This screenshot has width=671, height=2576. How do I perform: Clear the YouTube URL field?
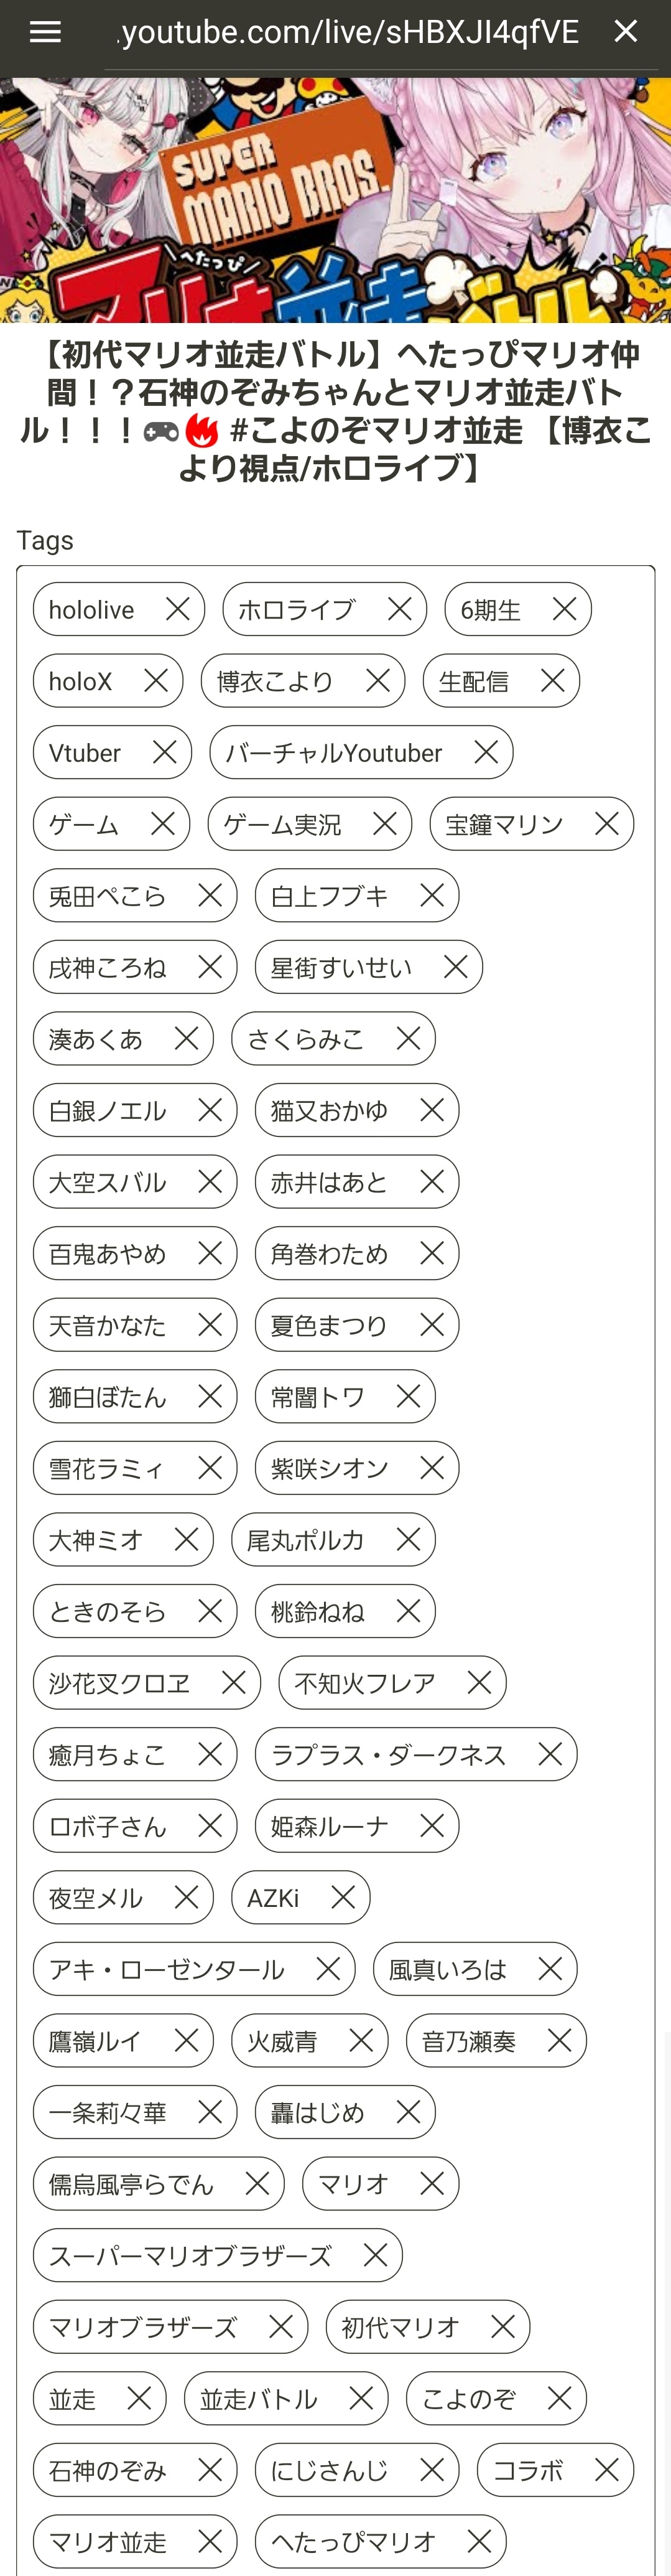pos(625,32)
